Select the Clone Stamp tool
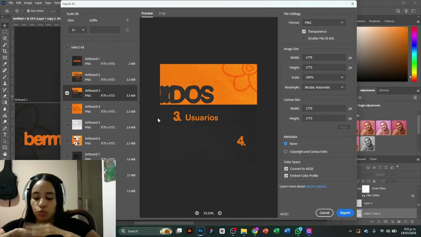The height and width of the screenshot is (237, 421). tap(5, 83)
